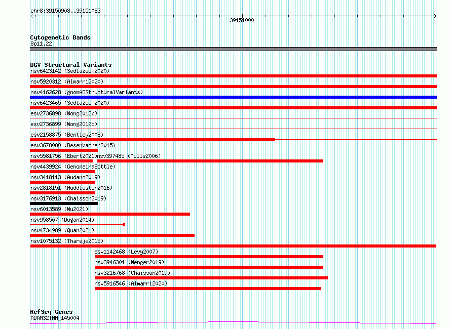Image resolution: width=451 pixels, height=329 pixels.
Task: Click the red bar under nsv3946301
Action: [209, 267]
